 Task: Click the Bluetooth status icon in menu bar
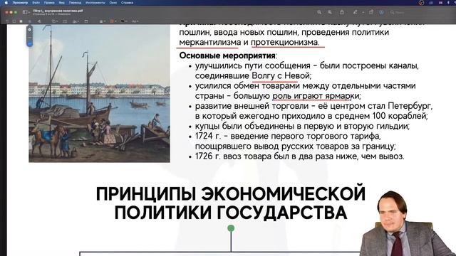pos(448,3)
